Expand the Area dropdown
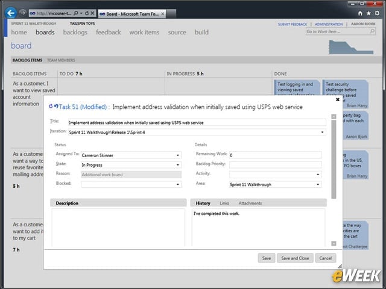The image size is (386, 289). [318, 184]
